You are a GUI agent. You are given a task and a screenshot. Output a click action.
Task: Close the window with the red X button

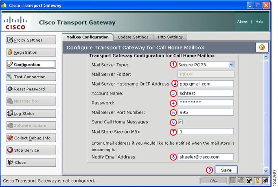(x=266, y=6)
